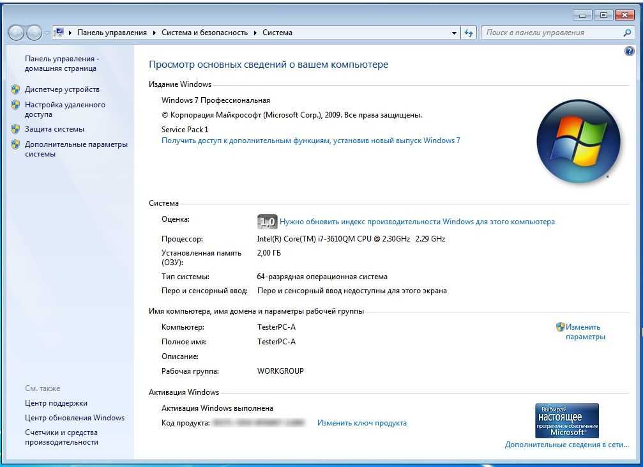Click link about installing new Windows 7 edition

311,141
